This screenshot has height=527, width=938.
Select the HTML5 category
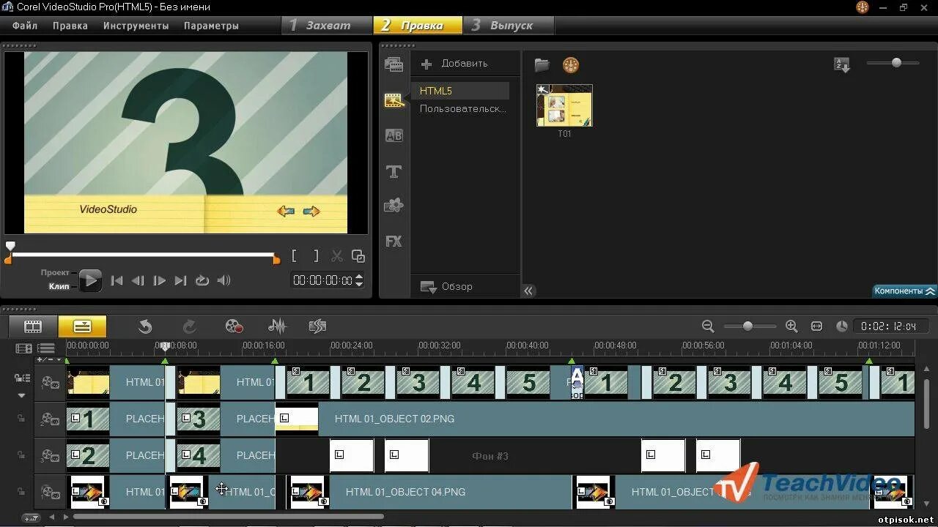[x=460, y=91]
